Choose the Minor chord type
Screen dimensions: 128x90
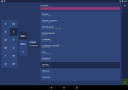tap(23, 44)
